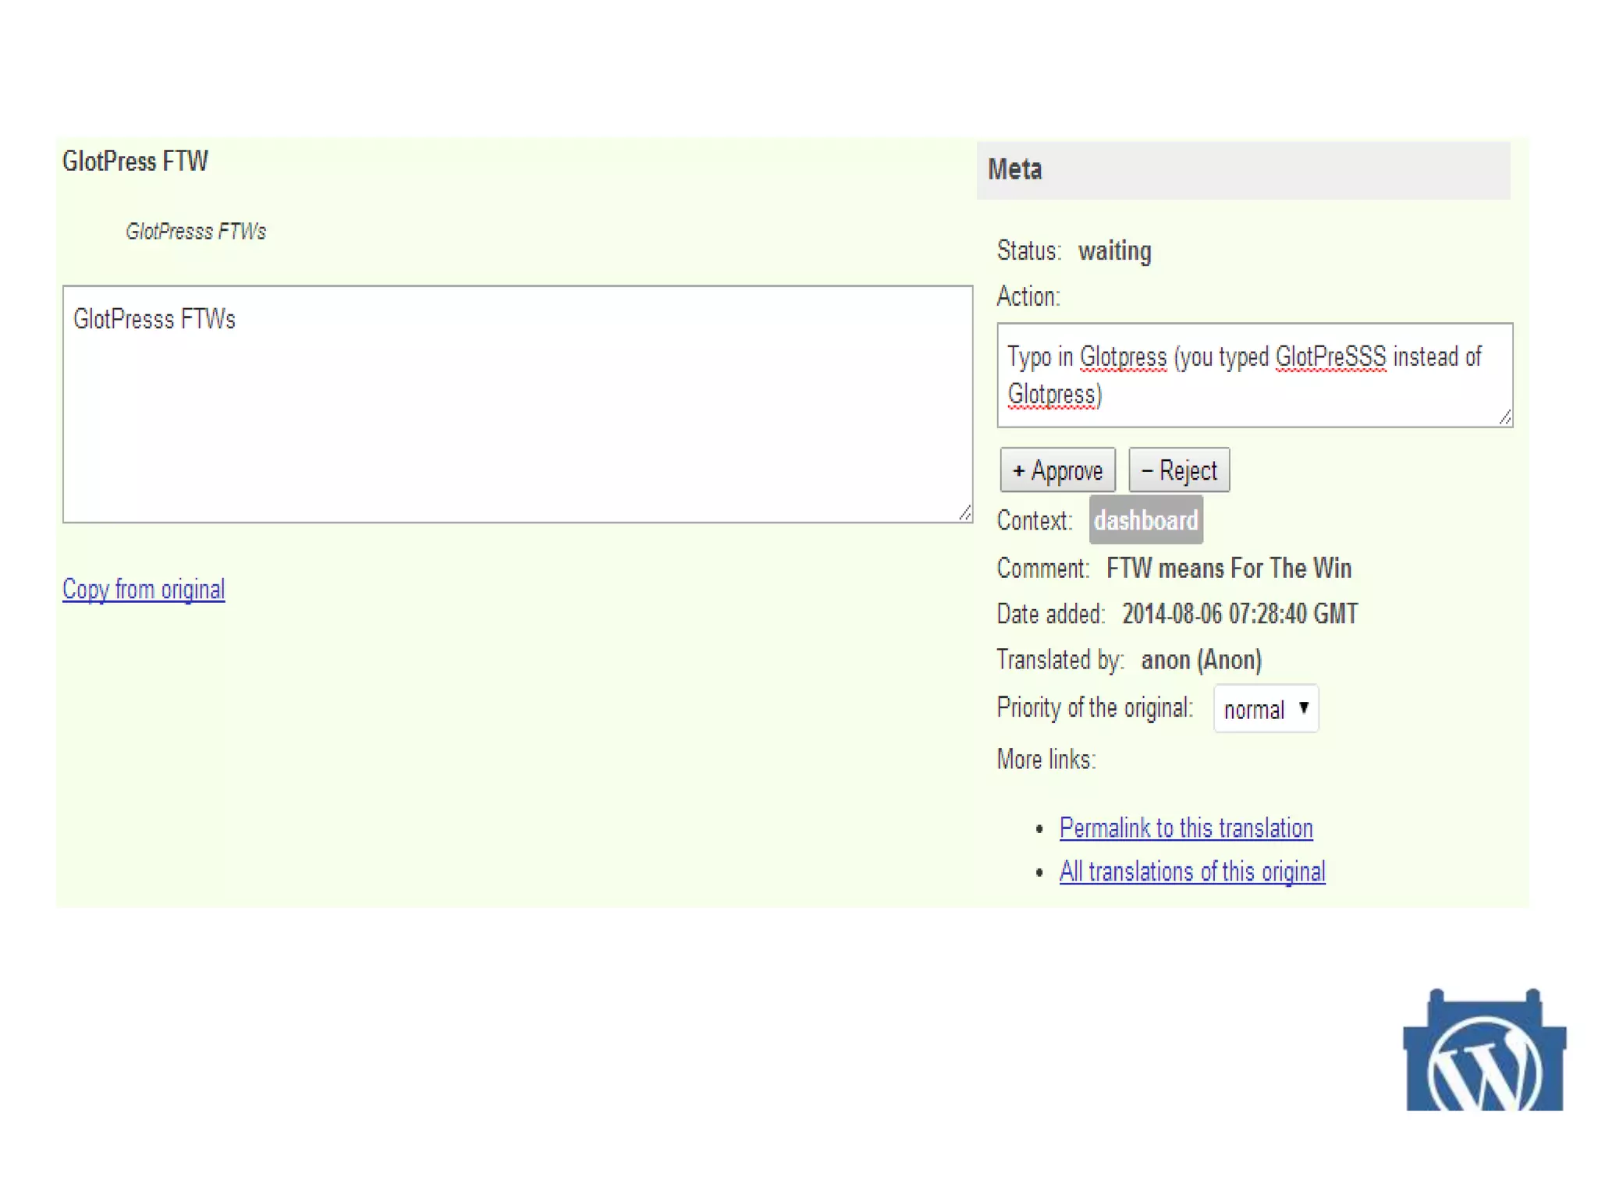1598x1198 pixels.
Task: Click the italic GlotPresss FTWs preview text
Action: click(x=196, y=232)
